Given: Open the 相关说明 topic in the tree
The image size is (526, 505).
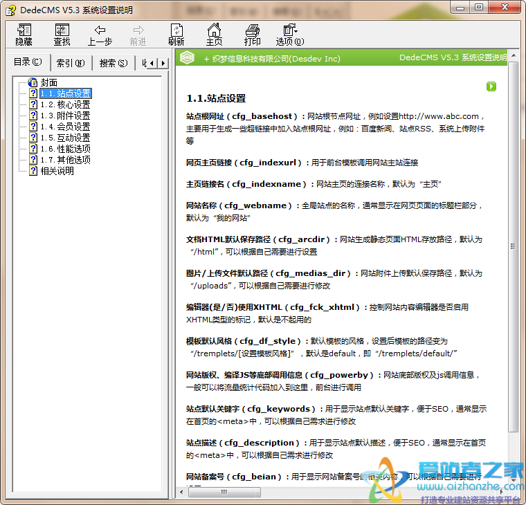Looking at the screenshot, I should [x=57, y=171].
